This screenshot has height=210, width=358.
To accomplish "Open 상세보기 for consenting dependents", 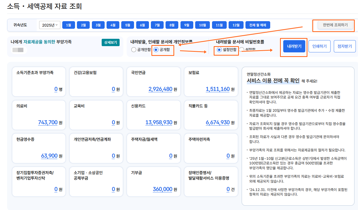I will coord(110,43).
